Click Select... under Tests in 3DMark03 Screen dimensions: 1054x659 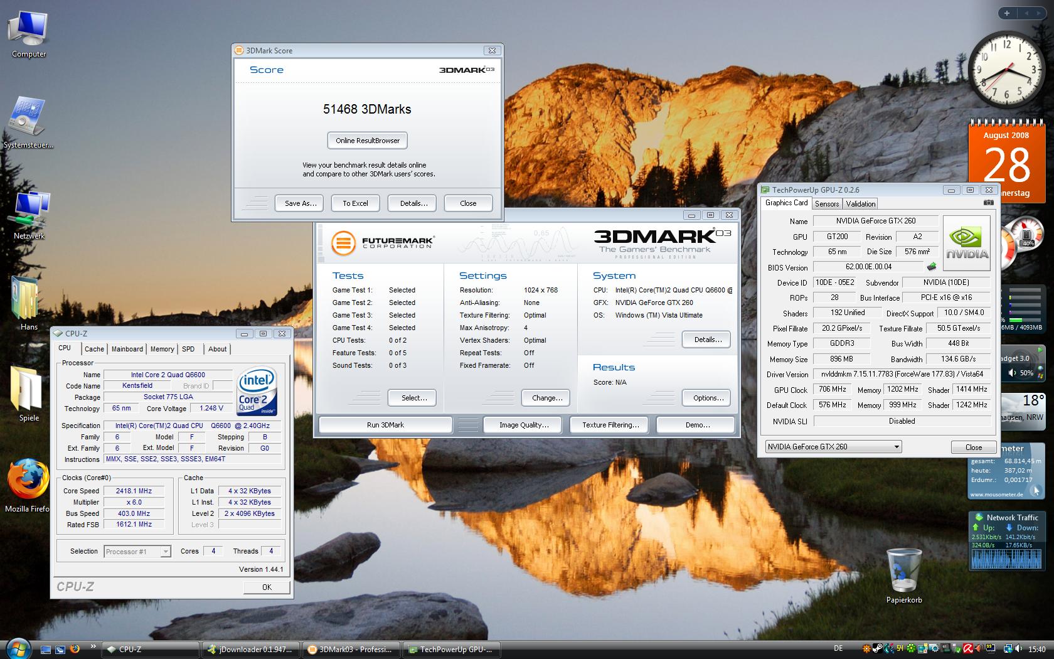pos(412,398)
